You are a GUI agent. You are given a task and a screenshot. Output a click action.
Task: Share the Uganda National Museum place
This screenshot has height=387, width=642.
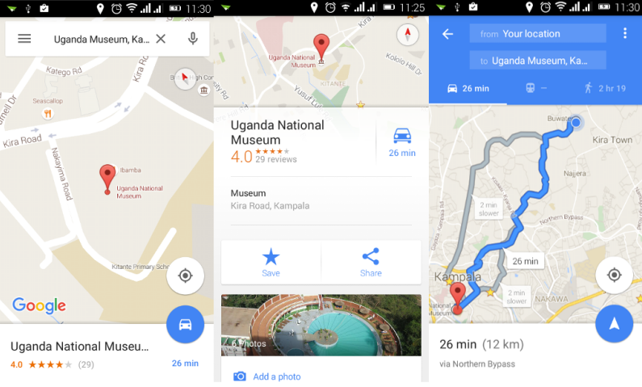(371, 263)
